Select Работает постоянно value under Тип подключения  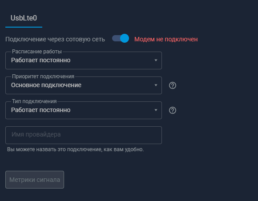[x=41, y=110]
